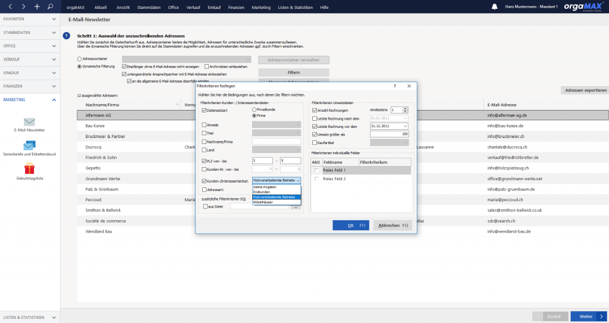This screenshot has height=323, width=609.
Task: Select the Privatkunde radio button
Action: pos(255,109)
